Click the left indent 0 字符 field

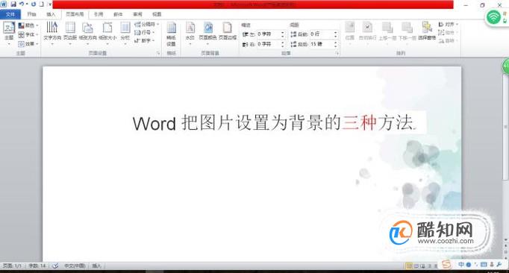point(268,34)
